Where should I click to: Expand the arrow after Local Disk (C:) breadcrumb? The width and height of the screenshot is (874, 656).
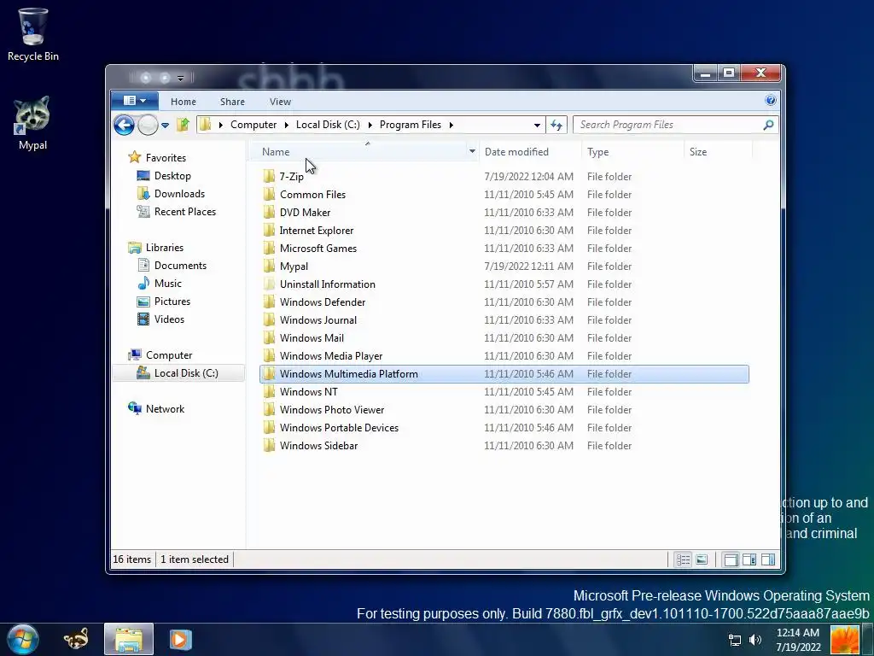tap(370, 125)
